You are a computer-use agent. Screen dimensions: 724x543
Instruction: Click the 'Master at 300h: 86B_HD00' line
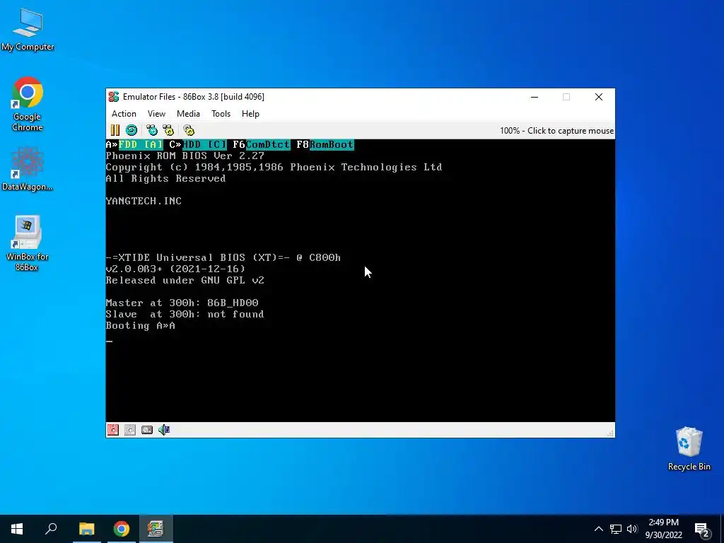[182, 303]
